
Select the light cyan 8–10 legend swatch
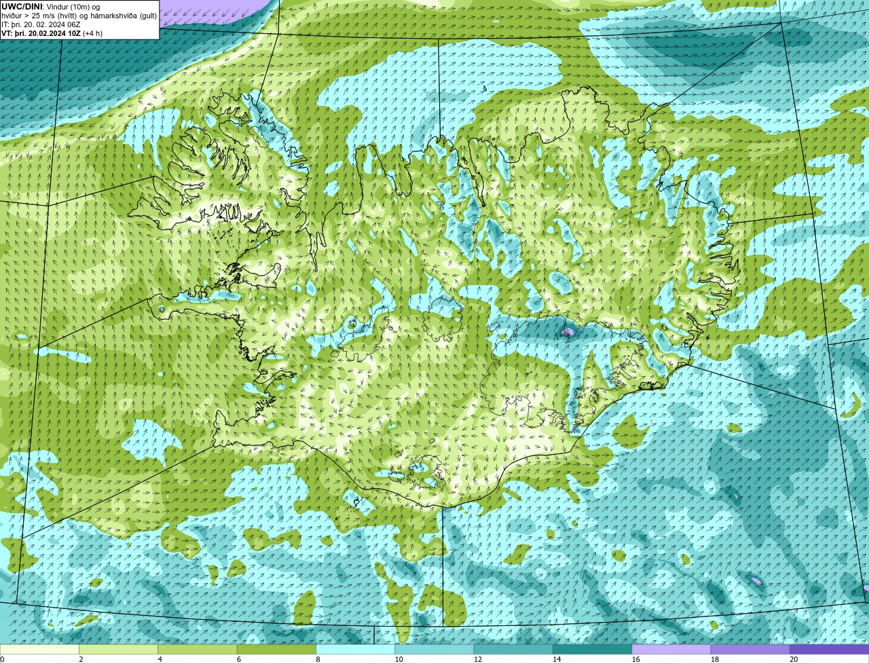click(x=356, y=649)
